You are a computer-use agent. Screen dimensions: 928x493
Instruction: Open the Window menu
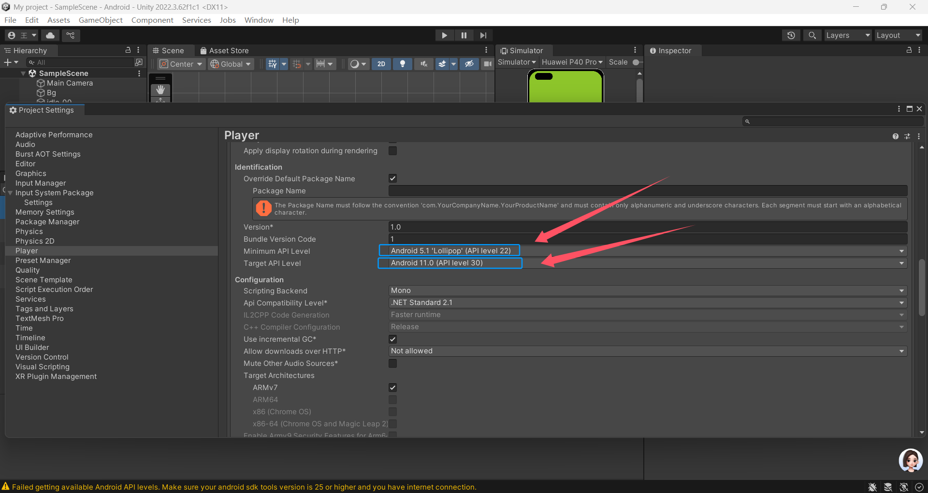pyautogui.click(x=259, y=20)
